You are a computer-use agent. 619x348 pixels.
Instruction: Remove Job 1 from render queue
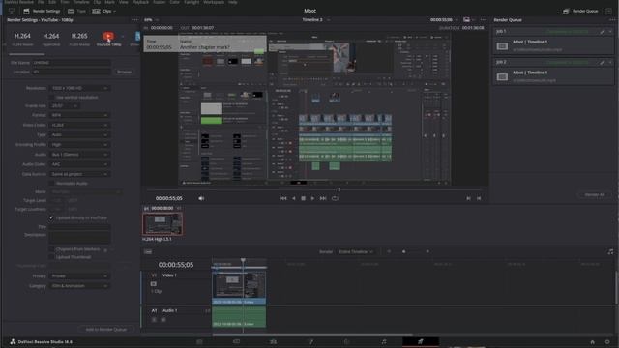[610, 32]
